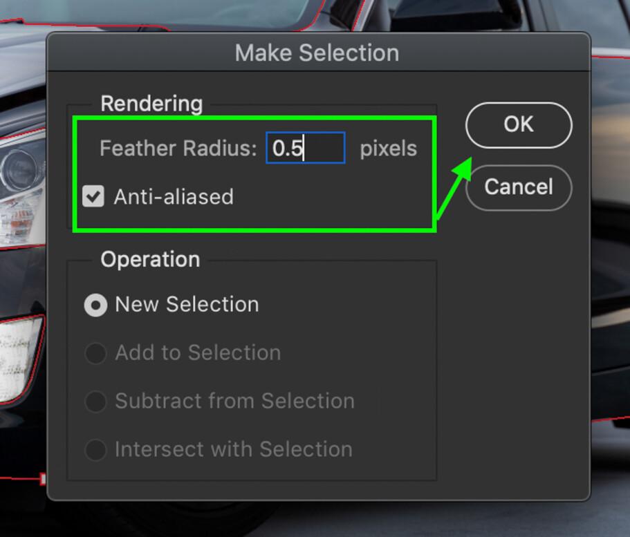This screenshot has width=630, height=537.
Task: Choose Add to Selection option
Action: (95, 353)
